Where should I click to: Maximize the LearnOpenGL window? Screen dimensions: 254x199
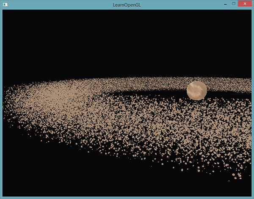(233, 4)
